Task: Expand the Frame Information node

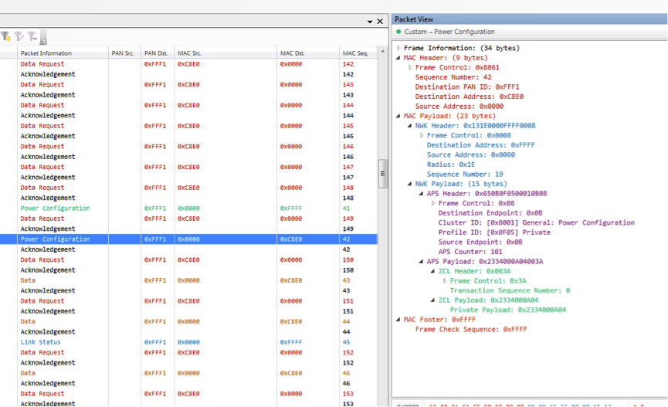Action: (x=398, y=48)
